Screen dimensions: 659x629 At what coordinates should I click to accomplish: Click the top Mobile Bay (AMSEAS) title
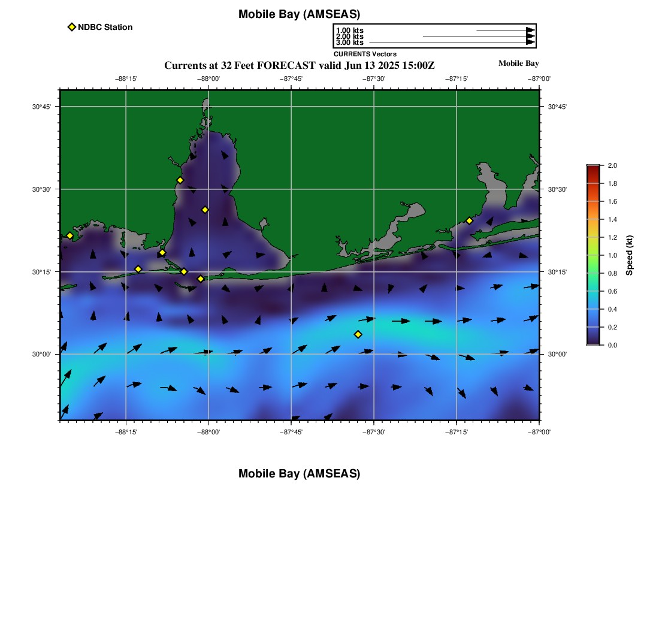299,14
